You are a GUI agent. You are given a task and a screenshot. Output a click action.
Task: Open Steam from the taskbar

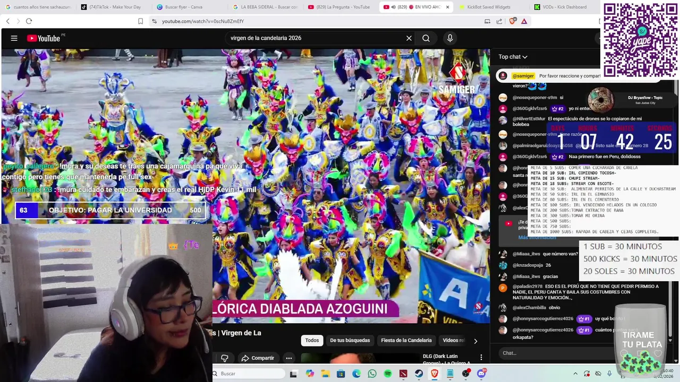tap(419, 374)
